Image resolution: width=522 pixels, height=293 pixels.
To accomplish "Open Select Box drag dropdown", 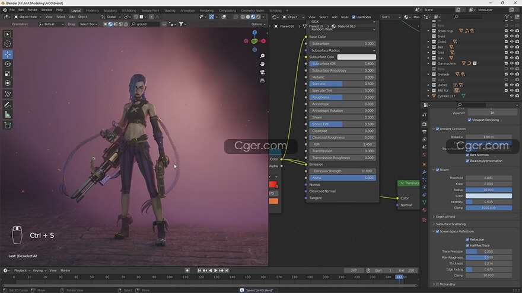I will coord(88,24).
